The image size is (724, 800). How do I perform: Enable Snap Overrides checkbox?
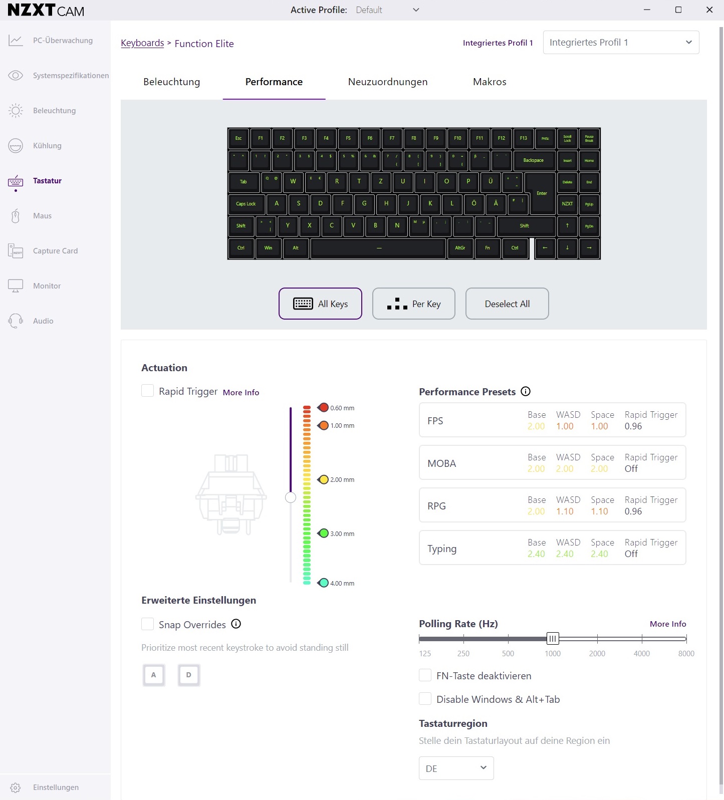coord(147,624)
